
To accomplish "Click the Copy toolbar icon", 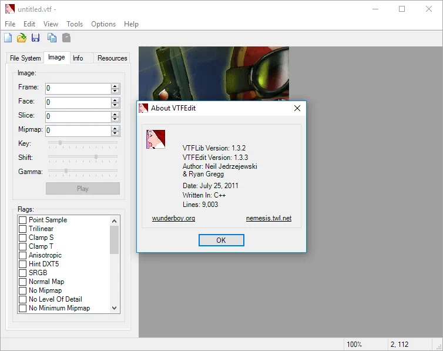I will (52, 38).
